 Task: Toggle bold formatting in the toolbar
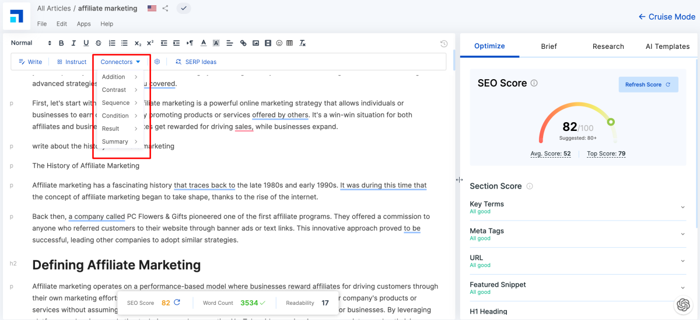(x=61, y=43)
